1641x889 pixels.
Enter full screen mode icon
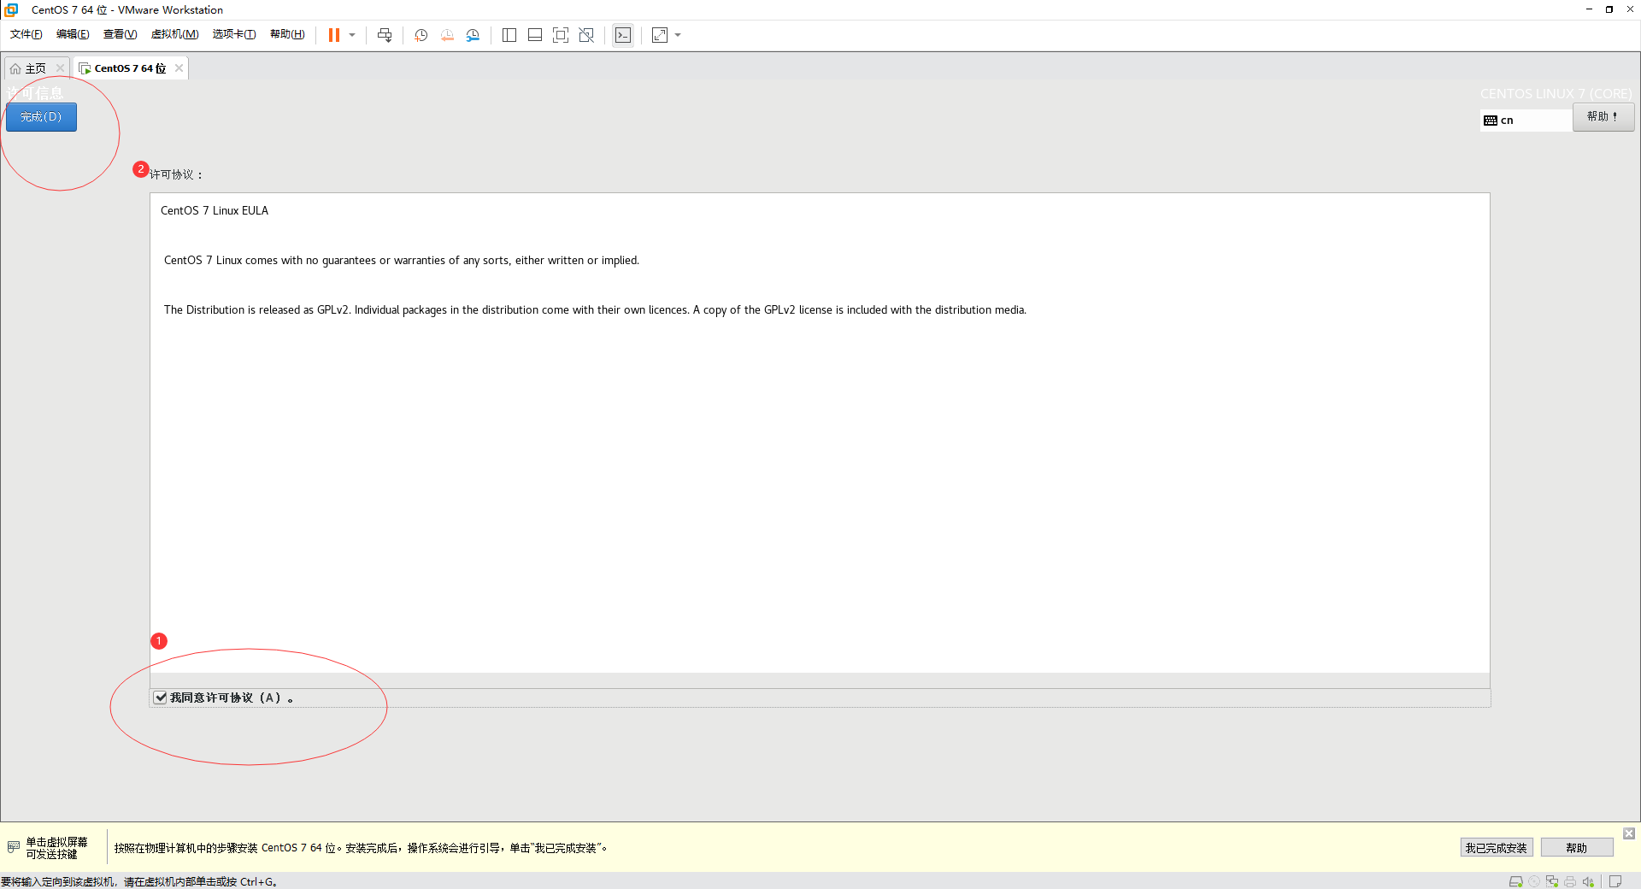point(561,35)
